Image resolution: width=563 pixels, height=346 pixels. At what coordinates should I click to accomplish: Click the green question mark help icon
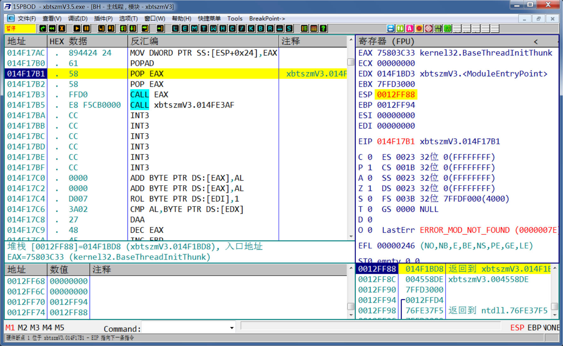click(x=323, y=29)
